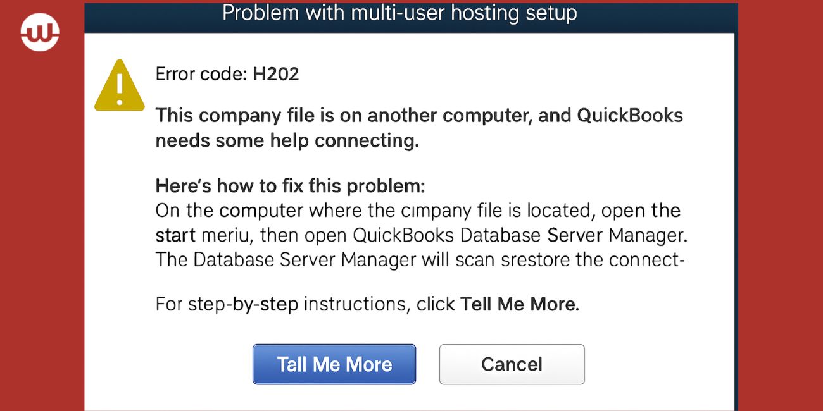Click the step-by-step instructions line

pyautogui.click(x=367, y=304)
